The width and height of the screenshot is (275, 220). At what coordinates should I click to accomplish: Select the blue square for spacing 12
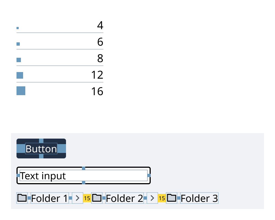(20, 75)
